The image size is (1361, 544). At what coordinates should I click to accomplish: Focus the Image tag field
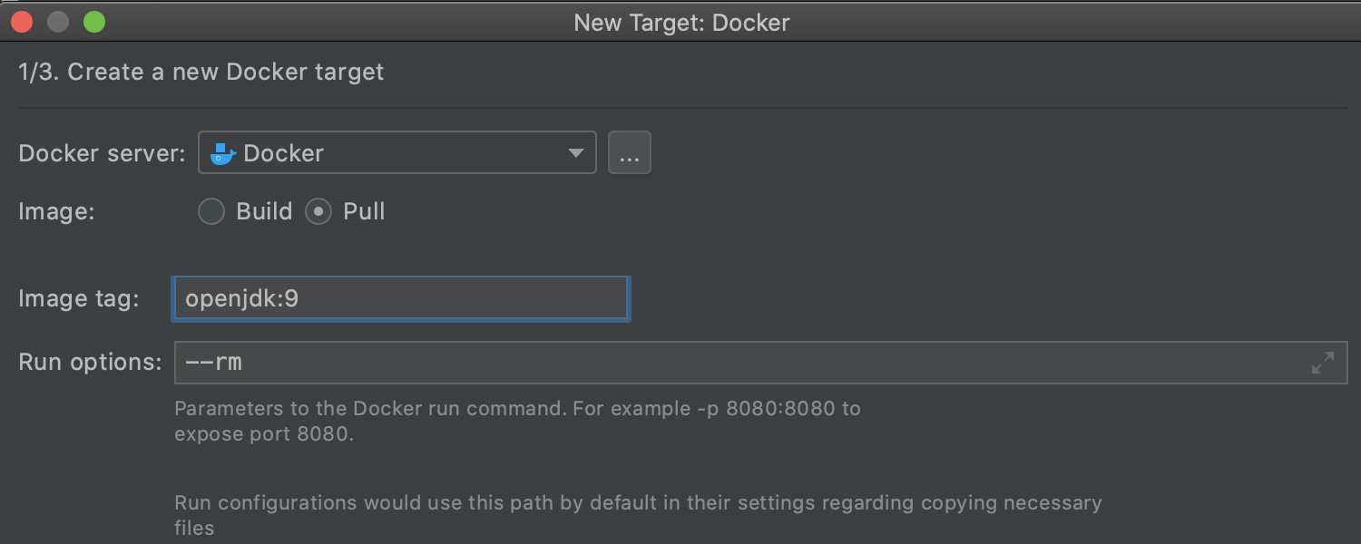tap(400, 298)
